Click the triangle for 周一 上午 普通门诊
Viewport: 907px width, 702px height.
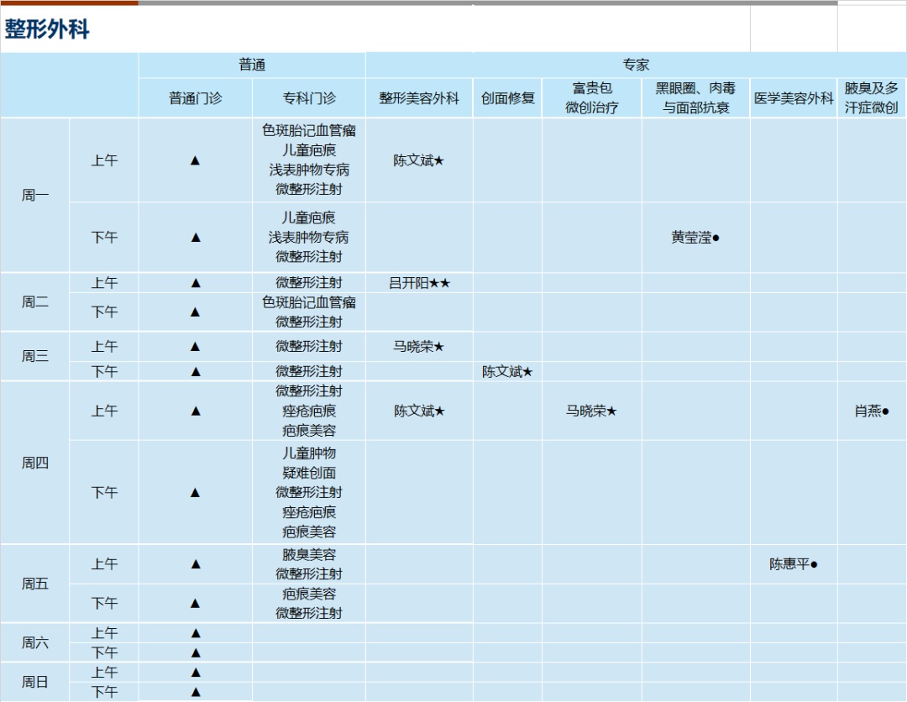[x=195, y=160]
